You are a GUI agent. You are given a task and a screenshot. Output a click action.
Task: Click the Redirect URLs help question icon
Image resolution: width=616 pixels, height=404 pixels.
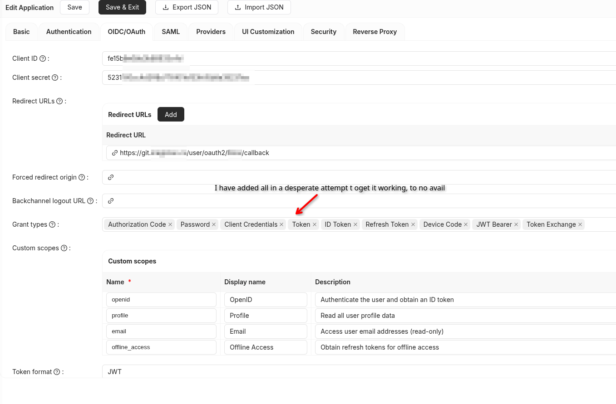(x=59, y=101)
